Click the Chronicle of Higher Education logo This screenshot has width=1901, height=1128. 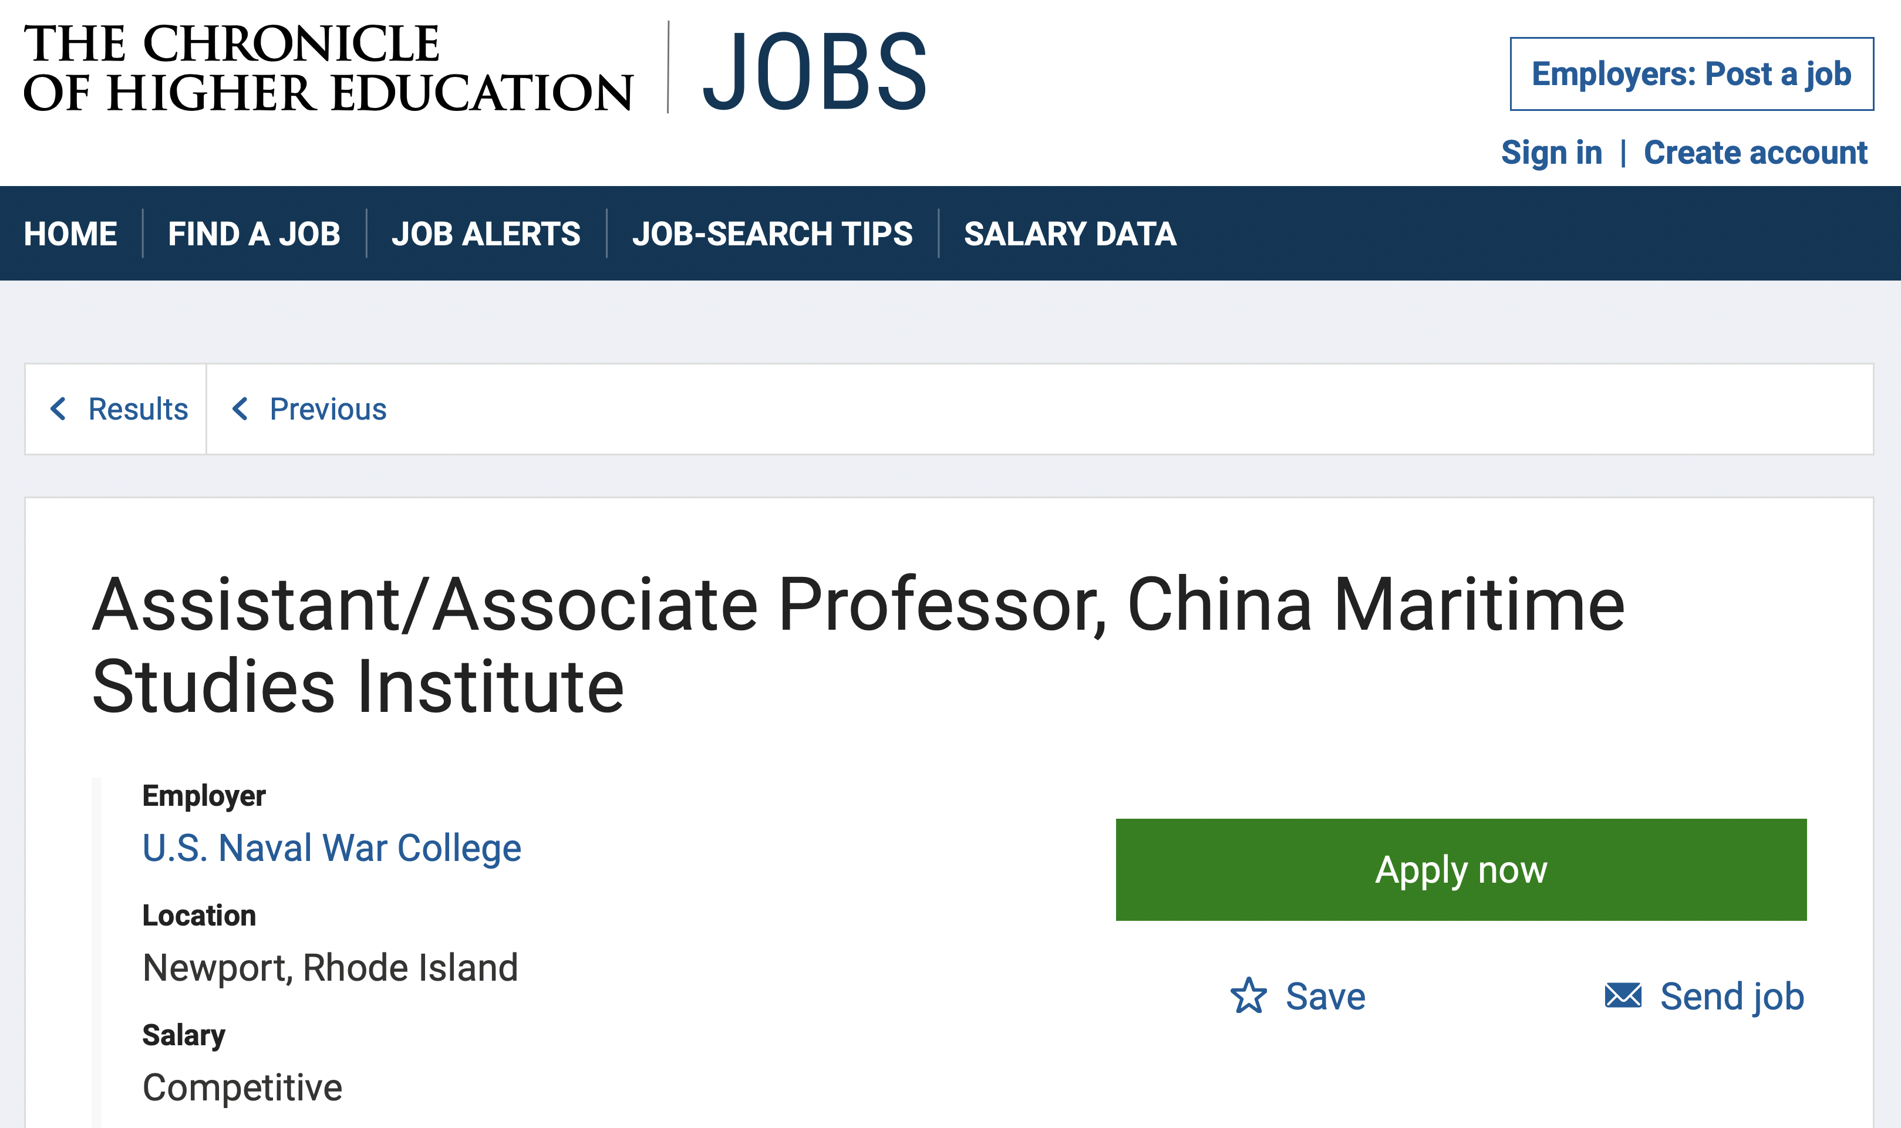[328, 67]
